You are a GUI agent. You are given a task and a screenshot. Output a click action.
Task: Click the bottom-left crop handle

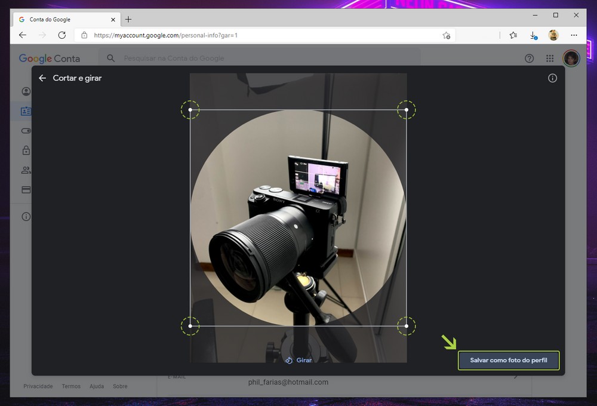(x=190, y=326)
